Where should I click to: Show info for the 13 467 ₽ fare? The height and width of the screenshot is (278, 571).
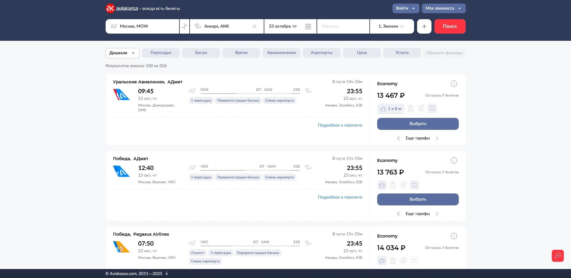click(x=454, y=84)
